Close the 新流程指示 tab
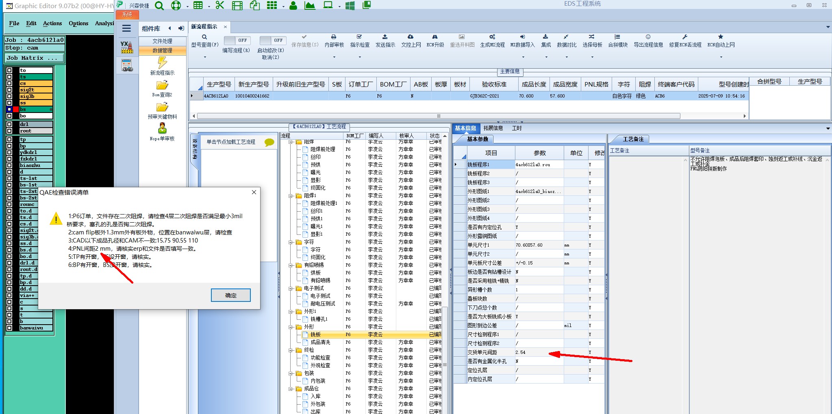This screenshot has height=414, width=832. 225,27
